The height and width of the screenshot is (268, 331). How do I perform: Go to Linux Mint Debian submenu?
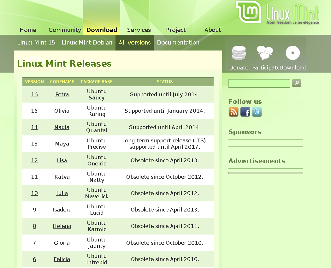point(87,42)
